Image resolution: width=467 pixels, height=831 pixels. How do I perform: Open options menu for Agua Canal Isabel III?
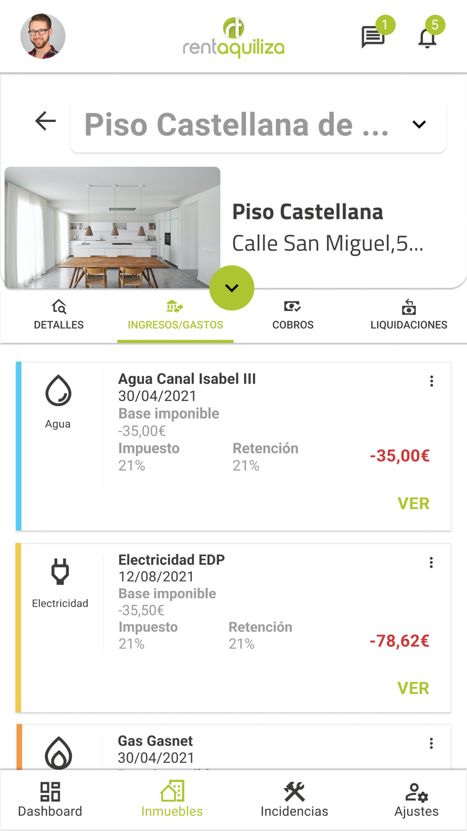(x=432, y=381)
